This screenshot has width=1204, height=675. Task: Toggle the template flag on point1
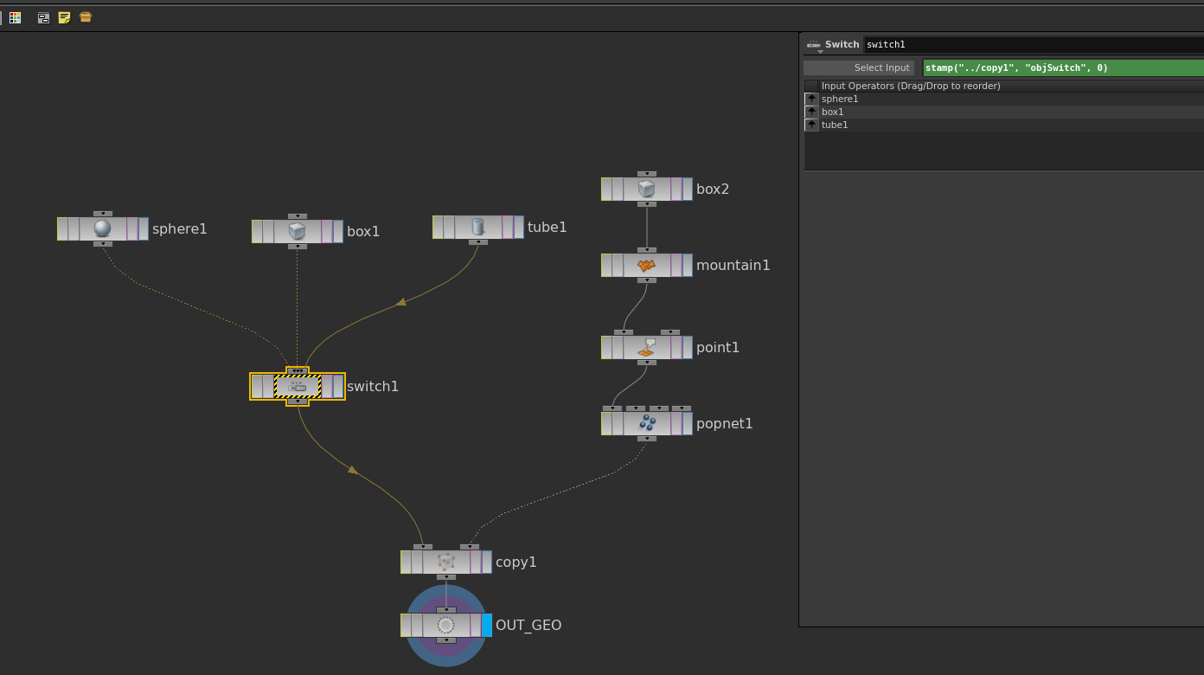click(676, 347)
